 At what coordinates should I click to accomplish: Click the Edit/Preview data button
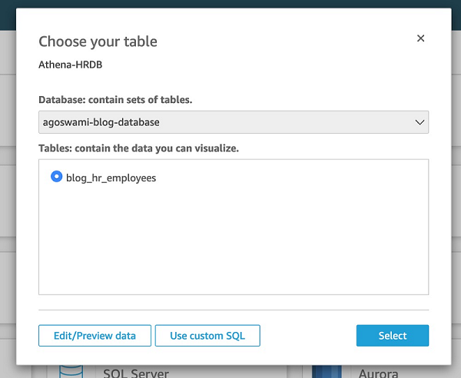click(95, 336)
